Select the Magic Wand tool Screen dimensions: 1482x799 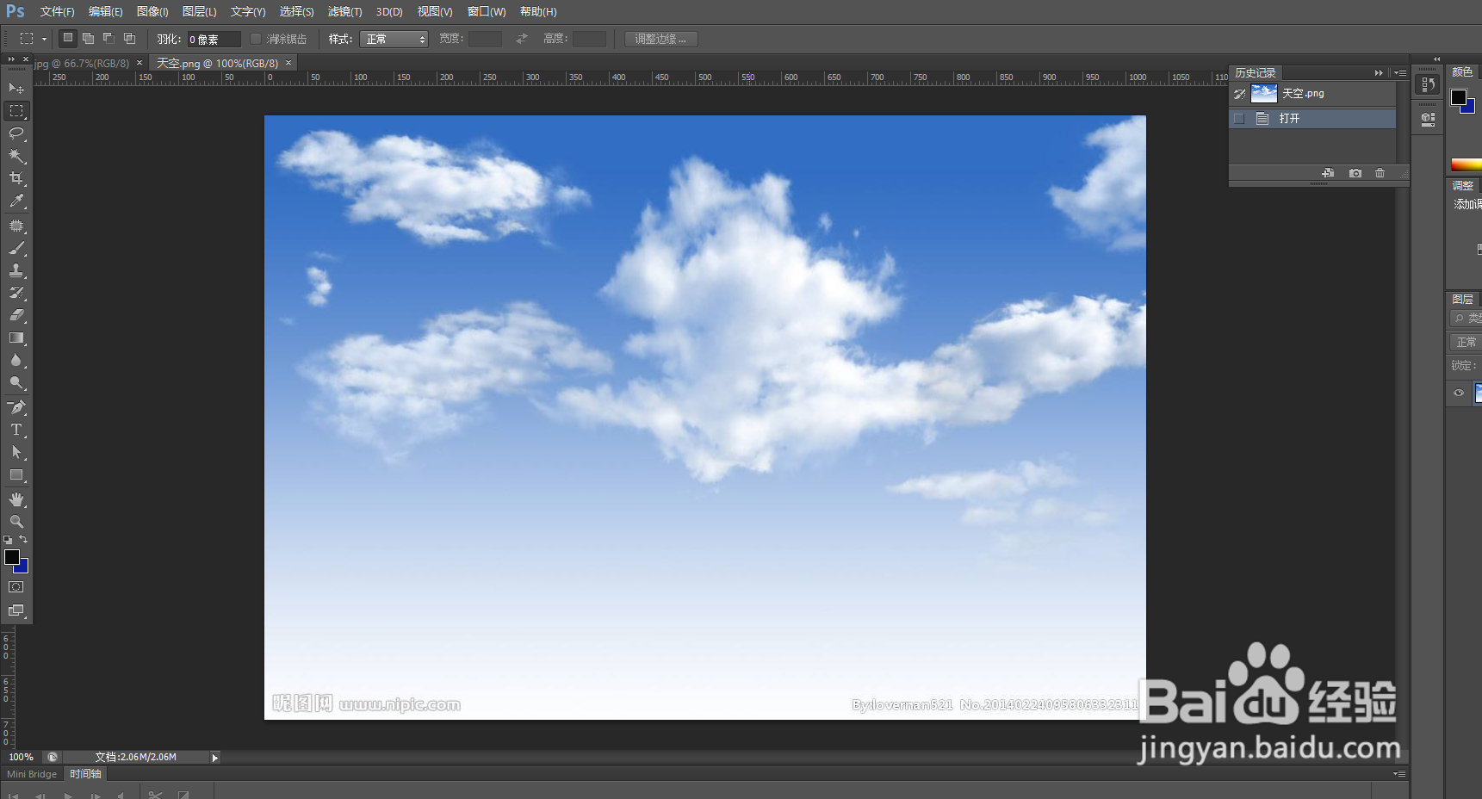click(16, 156)
